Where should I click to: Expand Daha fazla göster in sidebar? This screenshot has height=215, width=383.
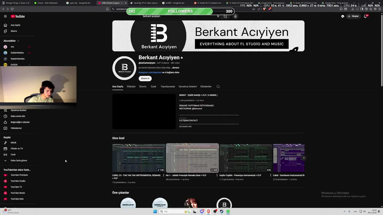click(19, 161)
